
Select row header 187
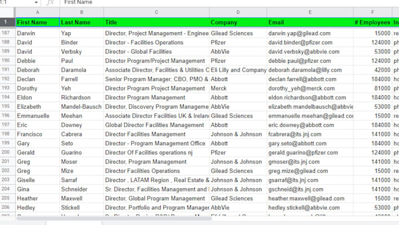click(8, 33)
